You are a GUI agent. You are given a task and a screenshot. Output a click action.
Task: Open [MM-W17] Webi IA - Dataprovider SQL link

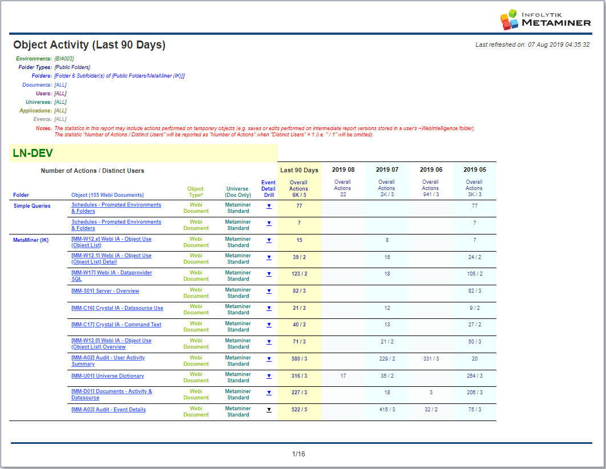[x=112, y=276]
